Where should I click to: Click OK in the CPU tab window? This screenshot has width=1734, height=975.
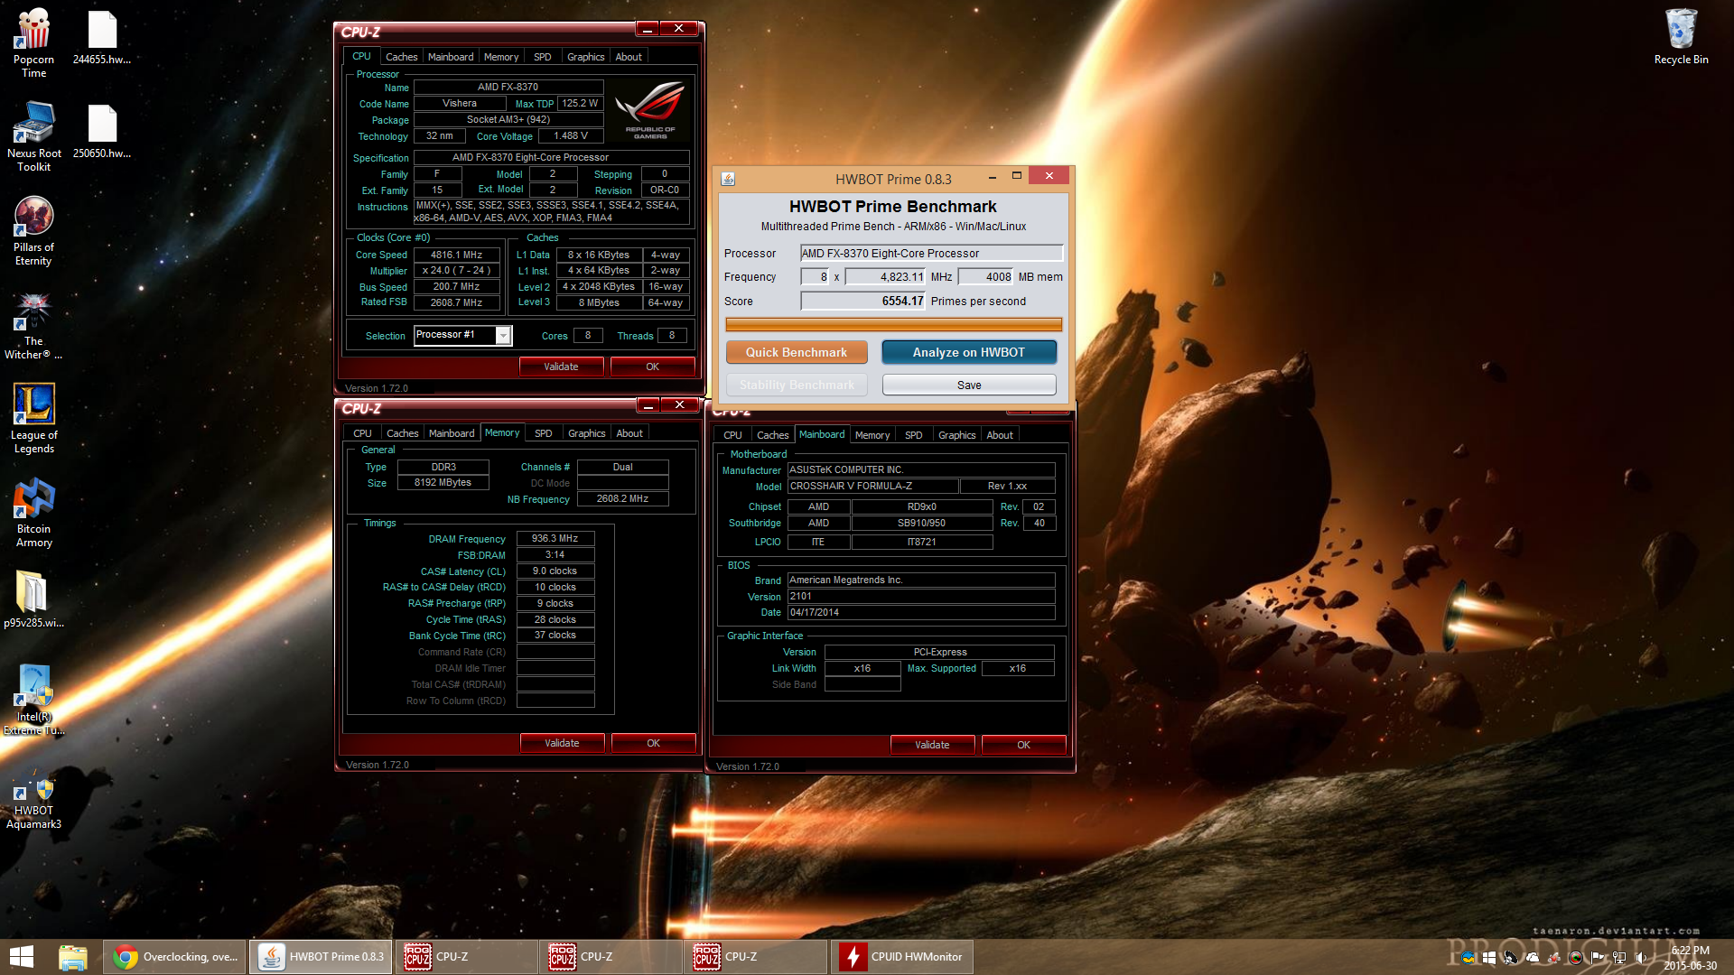pyautogui.click(x=652, y=367)
